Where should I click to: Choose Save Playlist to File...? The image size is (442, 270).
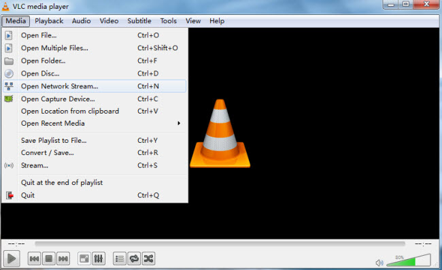pyautogui.click(x=95, y=140)
